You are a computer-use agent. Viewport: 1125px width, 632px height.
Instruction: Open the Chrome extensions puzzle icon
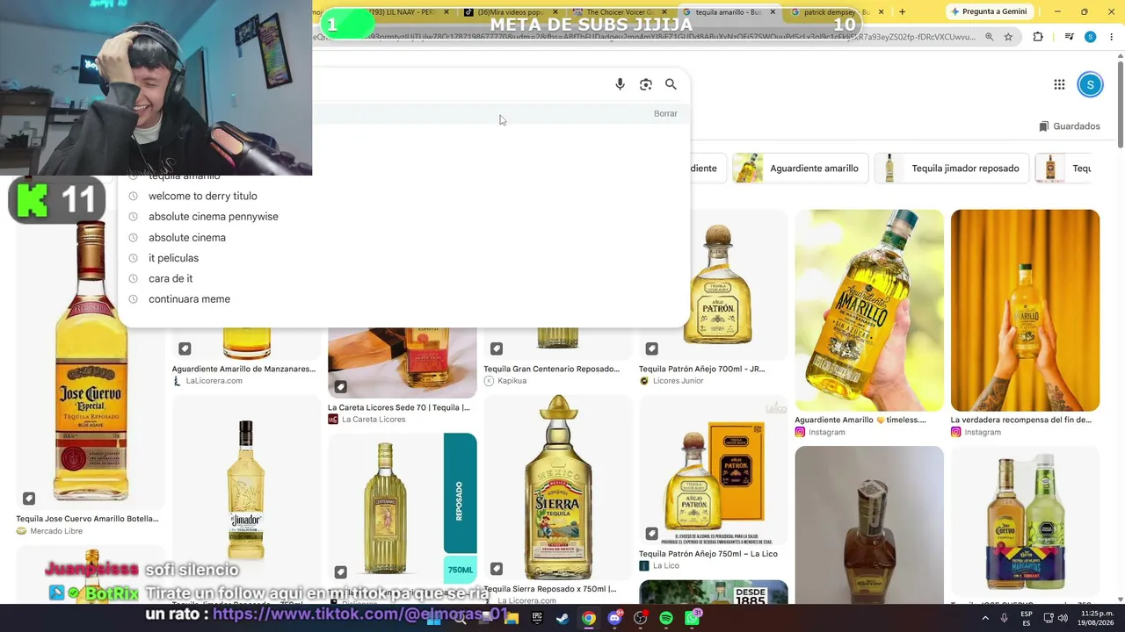pyautogui.click(x=1038, y=37)
